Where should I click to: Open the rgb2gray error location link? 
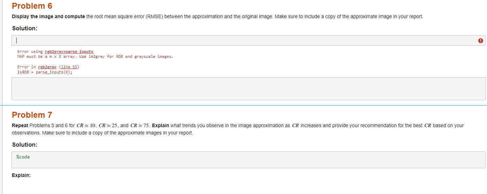coord(47,67)
